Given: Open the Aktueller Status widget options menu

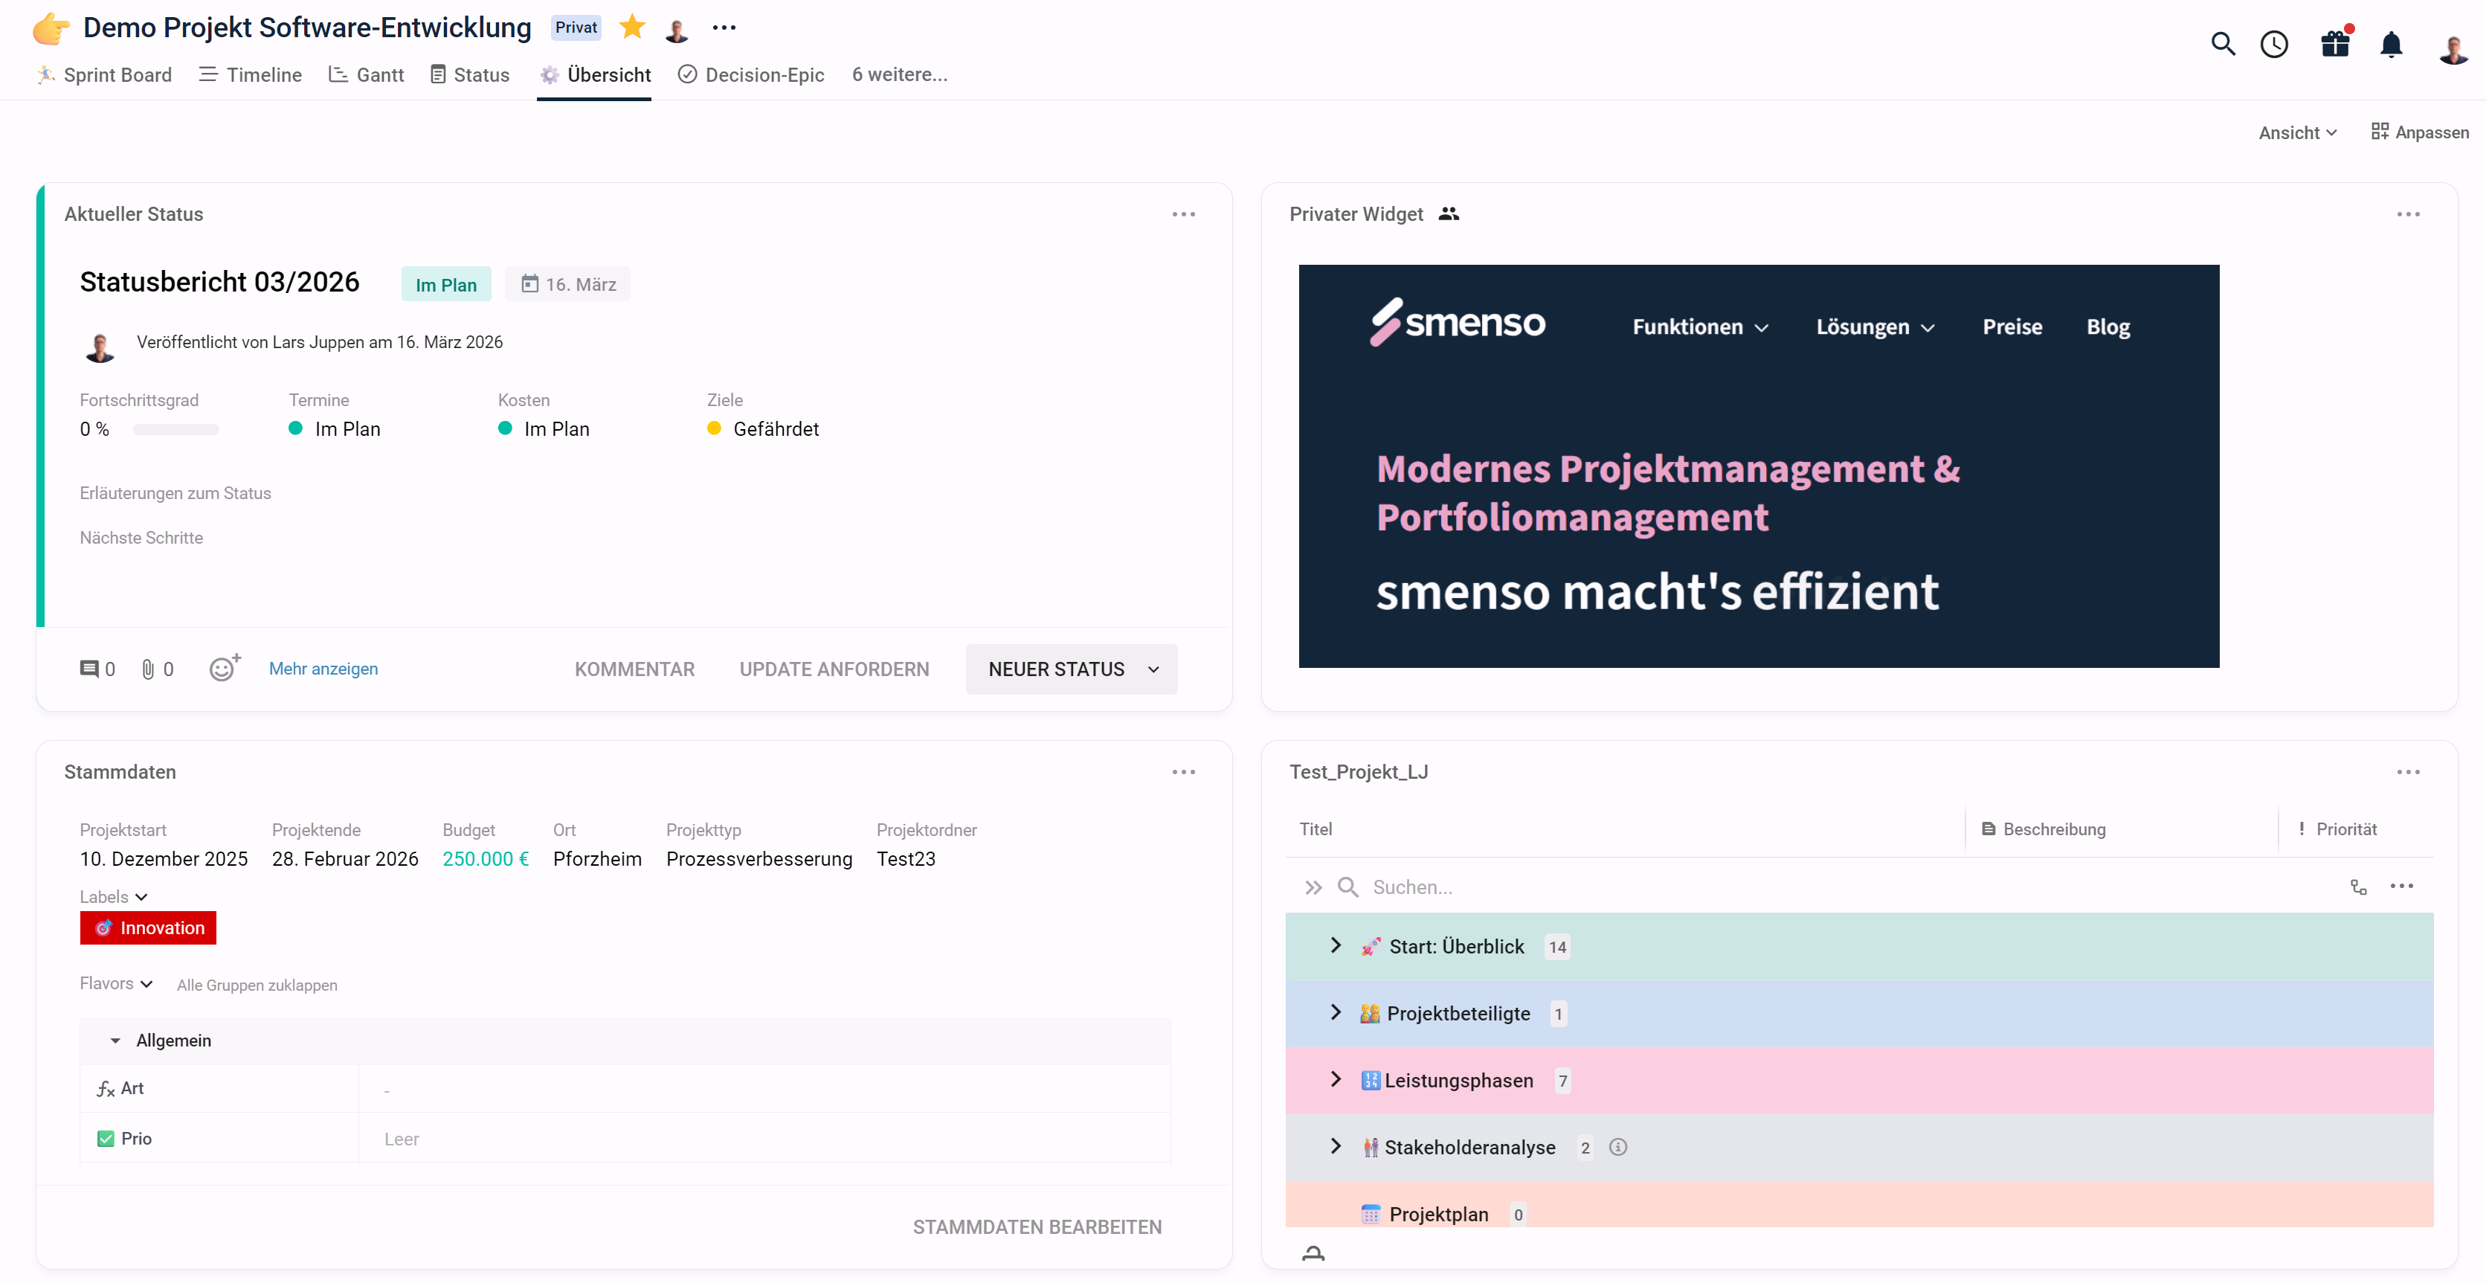Looking at the screenshot, I should [x=1183, y=214].
